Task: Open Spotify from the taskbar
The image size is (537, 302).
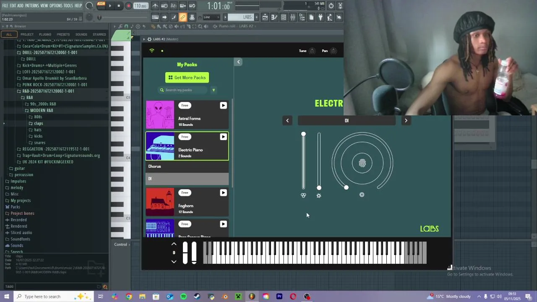Action: point(183,297)
